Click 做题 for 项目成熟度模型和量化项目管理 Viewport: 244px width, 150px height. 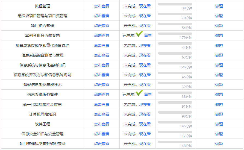point(219,45)
